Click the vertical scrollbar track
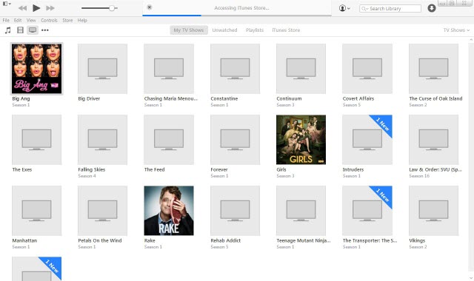Image resolution: width=474 pixels, height=281 pixels. (x=471, y=157)
